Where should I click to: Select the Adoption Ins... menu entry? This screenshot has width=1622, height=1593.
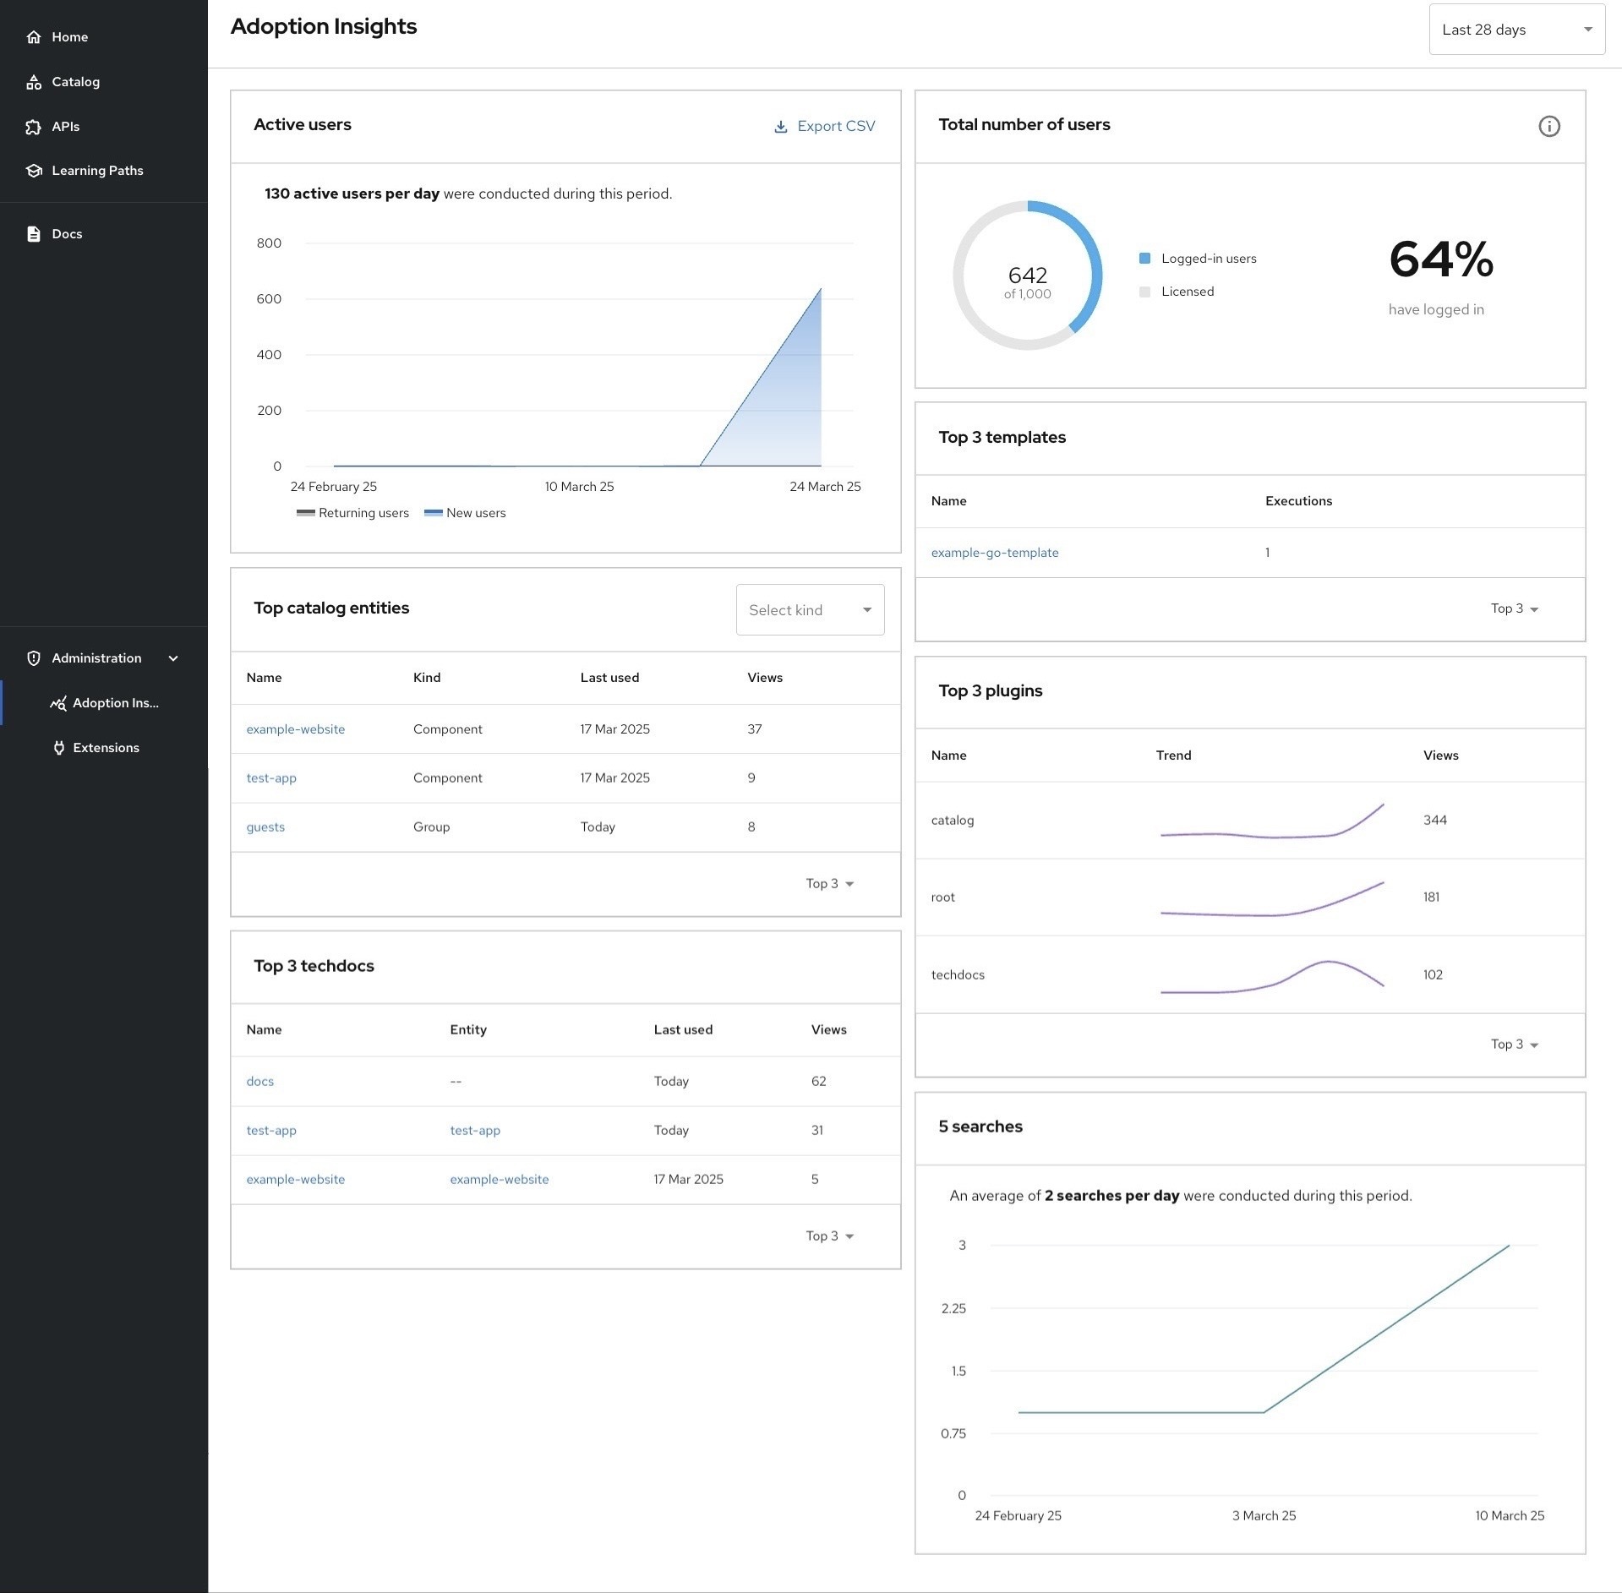pos(115,702)
